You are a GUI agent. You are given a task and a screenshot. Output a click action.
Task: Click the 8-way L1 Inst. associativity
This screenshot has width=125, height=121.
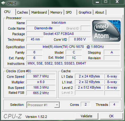click(x=112, y=82)
